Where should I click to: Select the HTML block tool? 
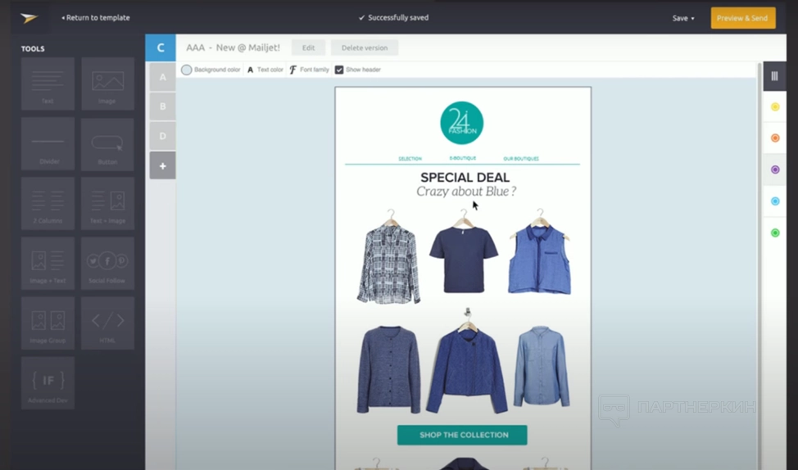pos(107,323)
